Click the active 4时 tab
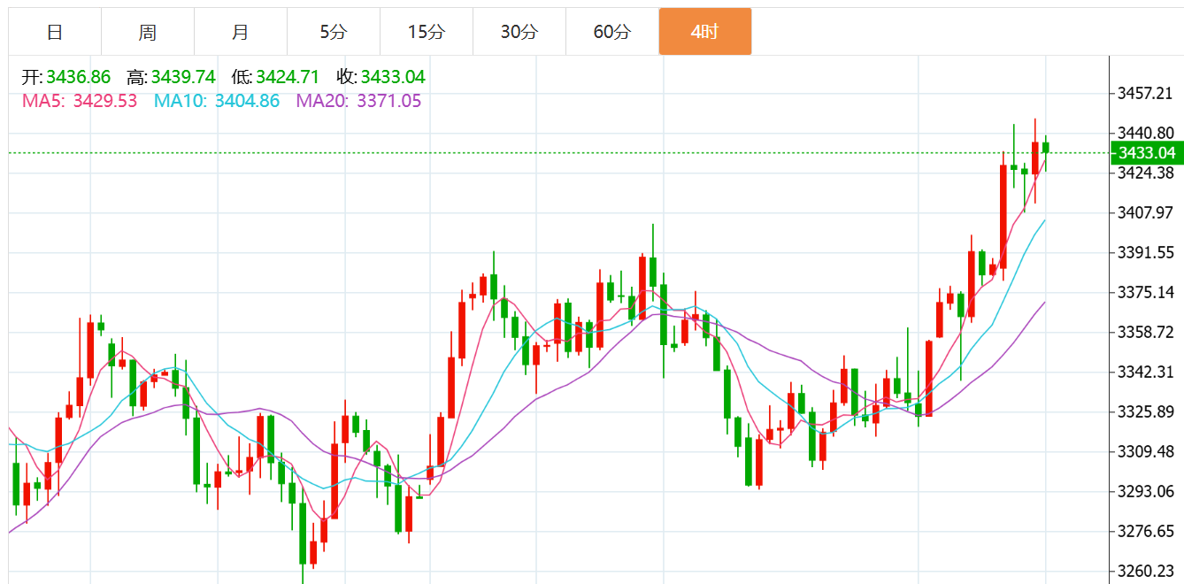Screen dimensions: 1184x584 pyautogui.click(x=705, y=32)
